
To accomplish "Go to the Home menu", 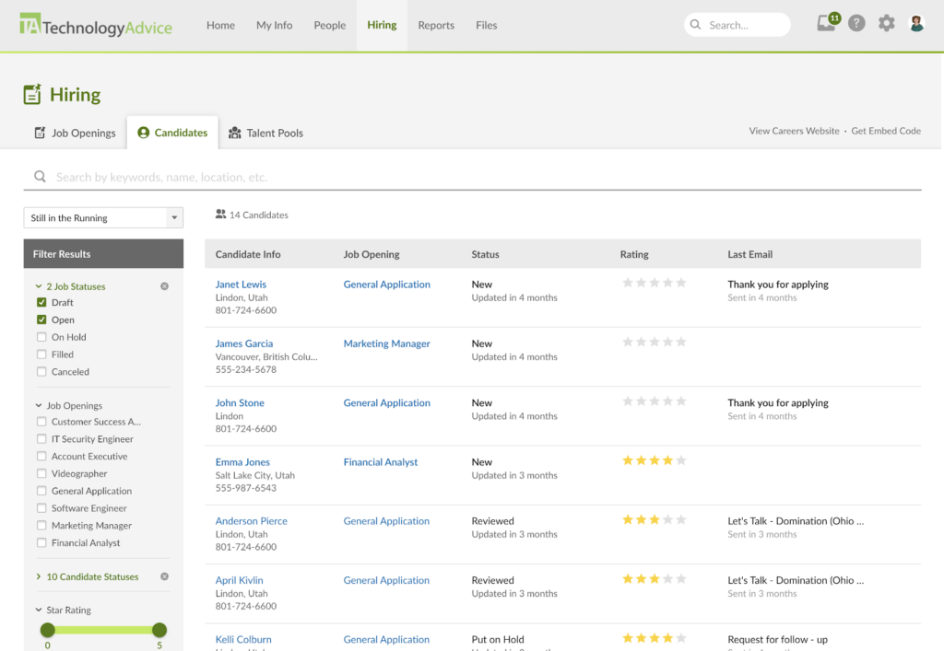I will [x=220, y=25].
